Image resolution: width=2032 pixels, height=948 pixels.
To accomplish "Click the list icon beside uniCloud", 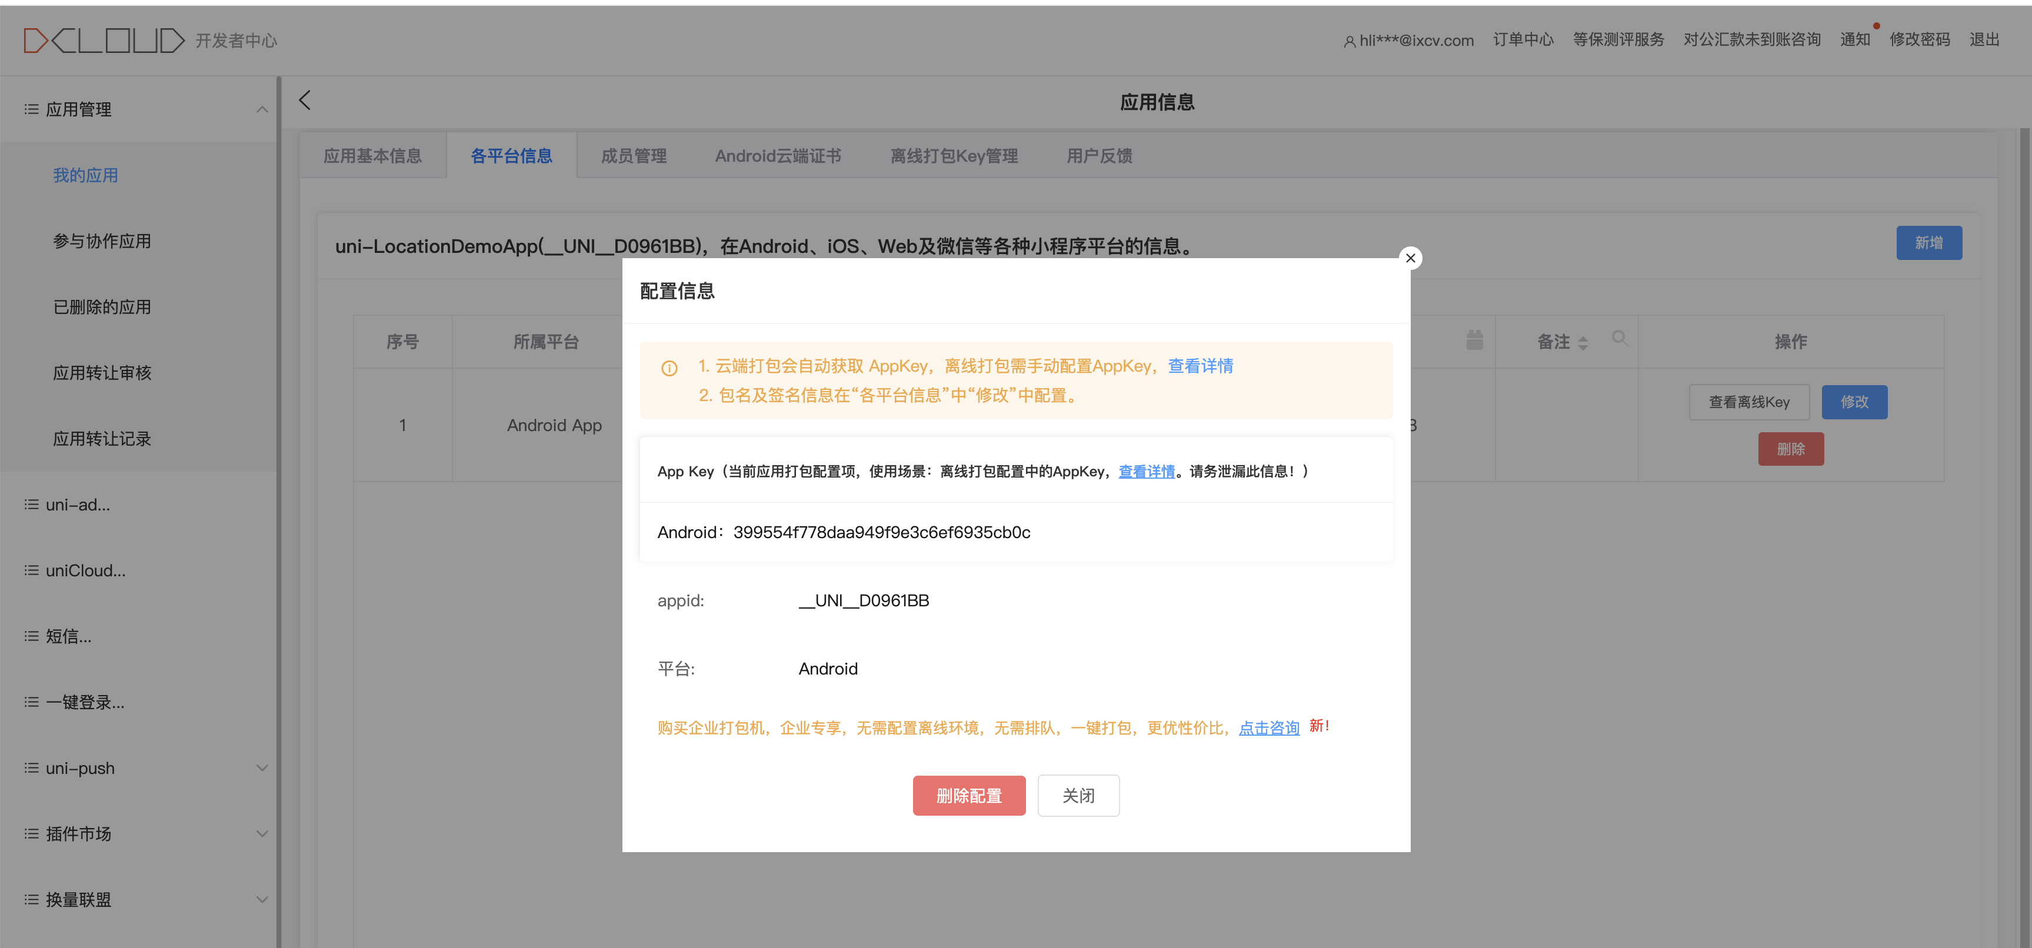I will tap(31, 570).
